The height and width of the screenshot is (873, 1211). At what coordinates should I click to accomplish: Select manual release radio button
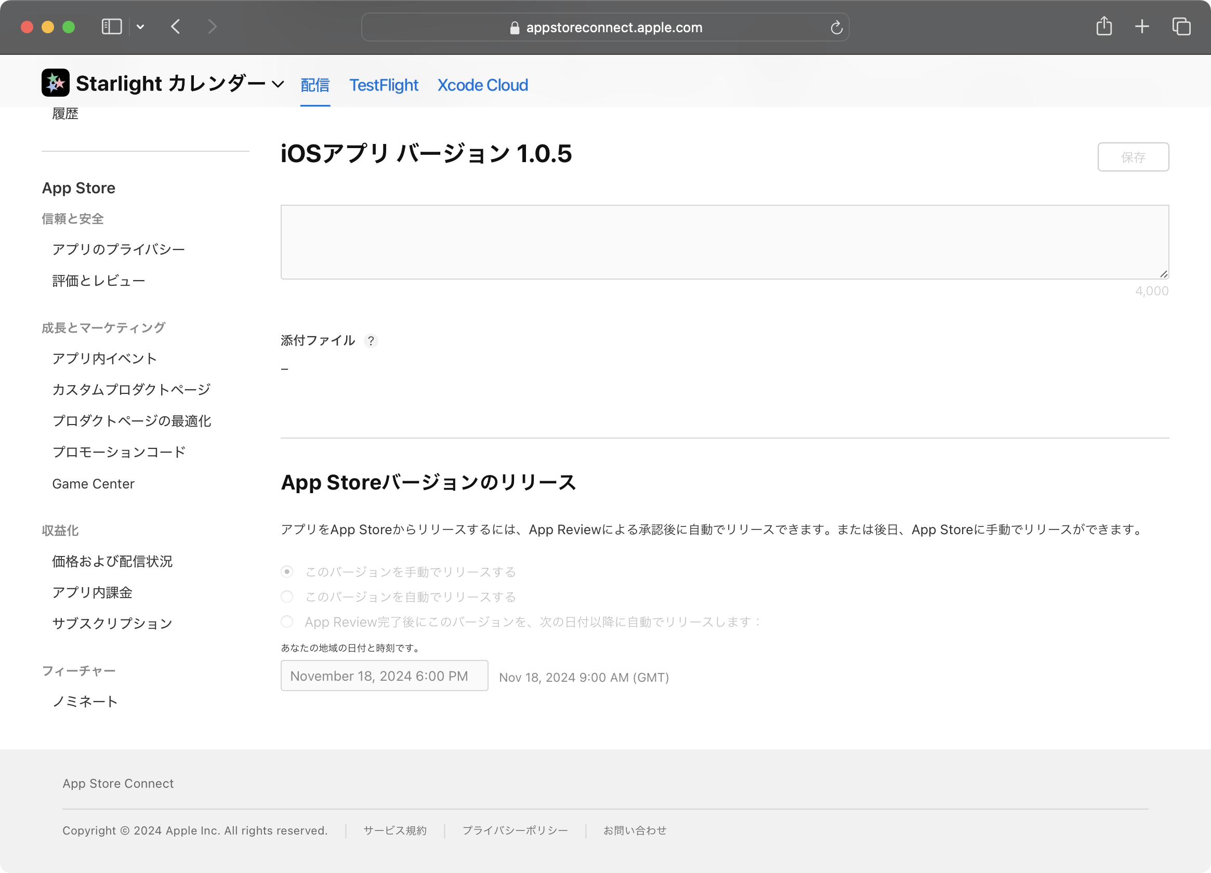287,572
